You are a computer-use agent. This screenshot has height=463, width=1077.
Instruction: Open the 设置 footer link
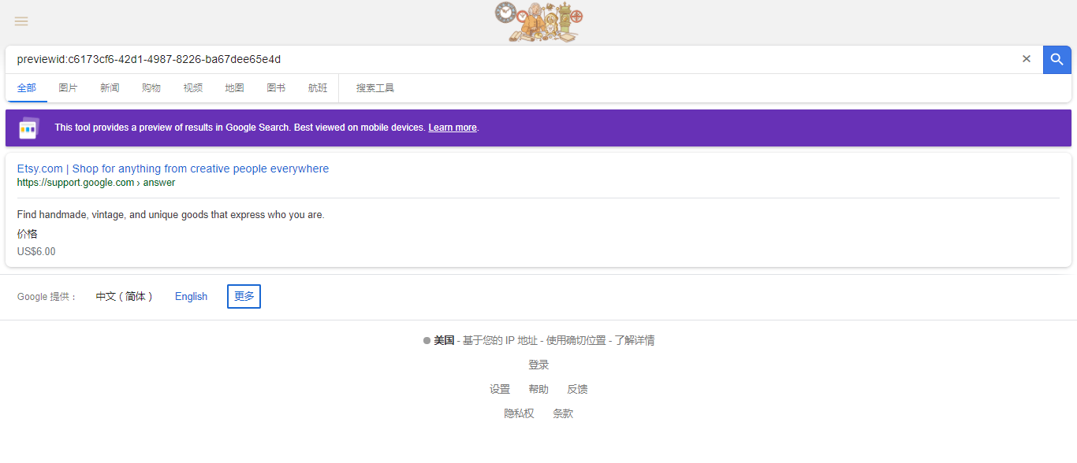(500, 390)
